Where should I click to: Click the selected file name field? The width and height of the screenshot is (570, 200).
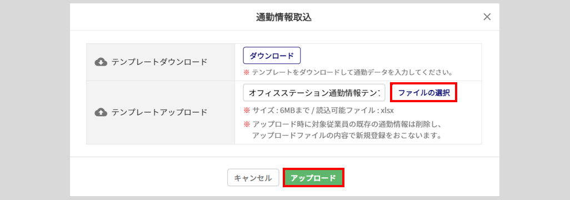click(314, 93)
